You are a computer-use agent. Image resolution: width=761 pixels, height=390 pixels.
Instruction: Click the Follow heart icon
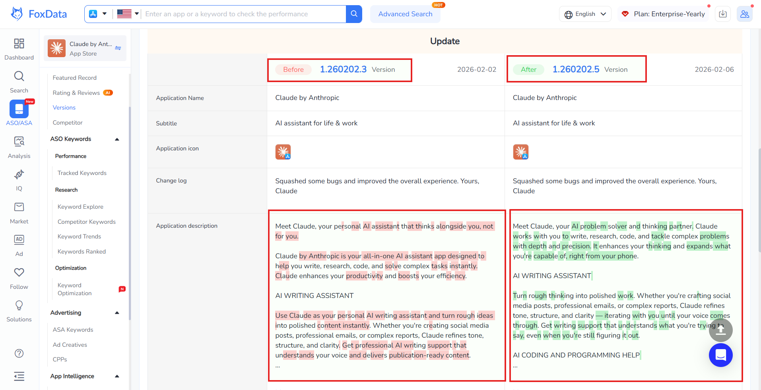point(19,273)
